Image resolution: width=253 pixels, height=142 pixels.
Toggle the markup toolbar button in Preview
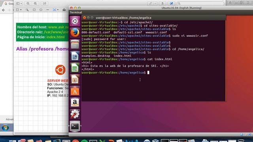pyautogui.click(x=171, y=4)
